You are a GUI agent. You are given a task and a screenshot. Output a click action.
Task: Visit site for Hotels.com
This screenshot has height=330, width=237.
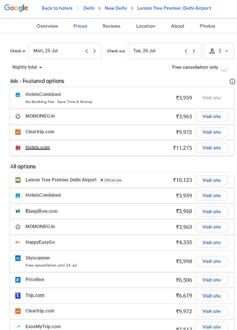point(211,148)
